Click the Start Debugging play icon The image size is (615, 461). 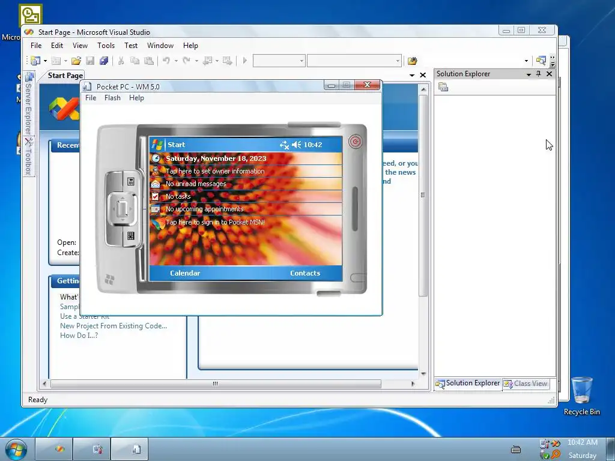coord(245,61)
